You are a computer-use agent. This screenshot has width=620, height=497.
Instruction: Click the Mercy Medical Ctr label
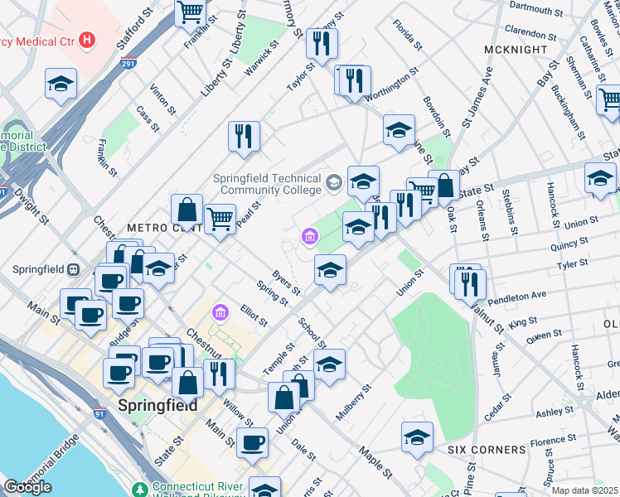tap(37, 41)
